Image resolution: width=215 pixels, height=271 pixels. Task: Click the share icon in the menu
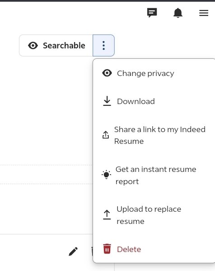tap(106, 135)
